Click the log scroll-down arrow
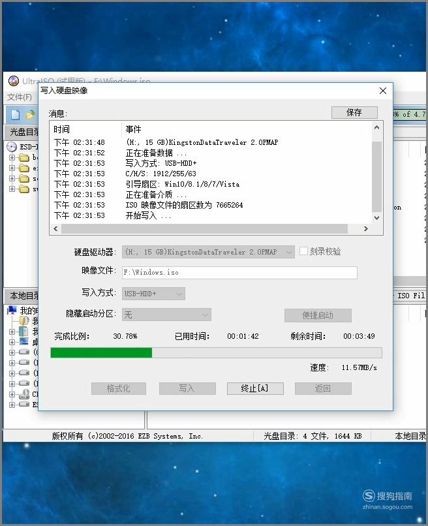The image size is (428, 526). pos(376,218)
